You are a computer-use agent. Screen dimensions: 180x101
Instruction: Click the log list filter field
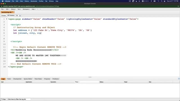19,99
